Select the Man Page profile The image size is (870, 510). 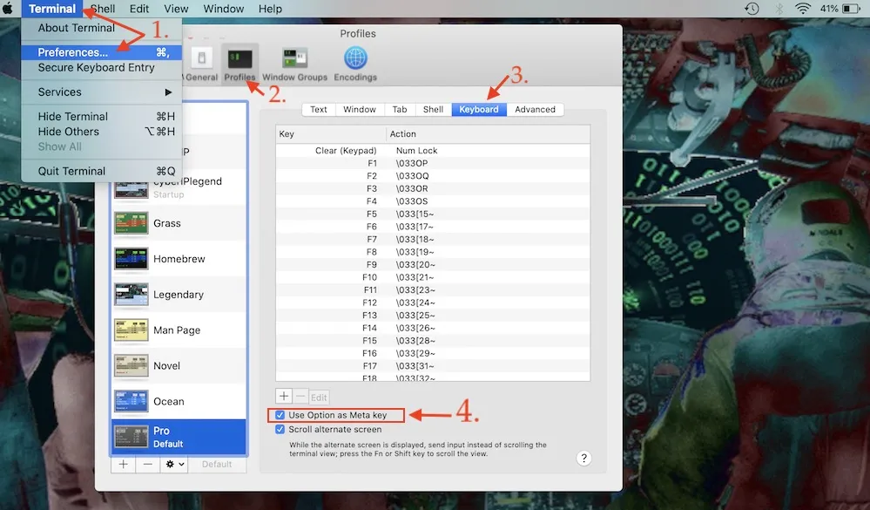coord(179,330)
